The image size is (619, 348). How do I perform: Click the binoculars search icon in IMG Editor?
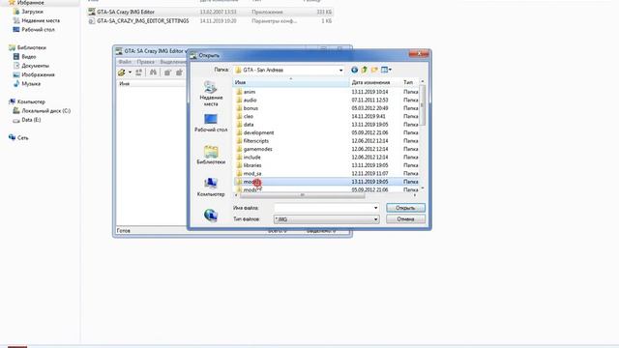[x=153, y=72]
